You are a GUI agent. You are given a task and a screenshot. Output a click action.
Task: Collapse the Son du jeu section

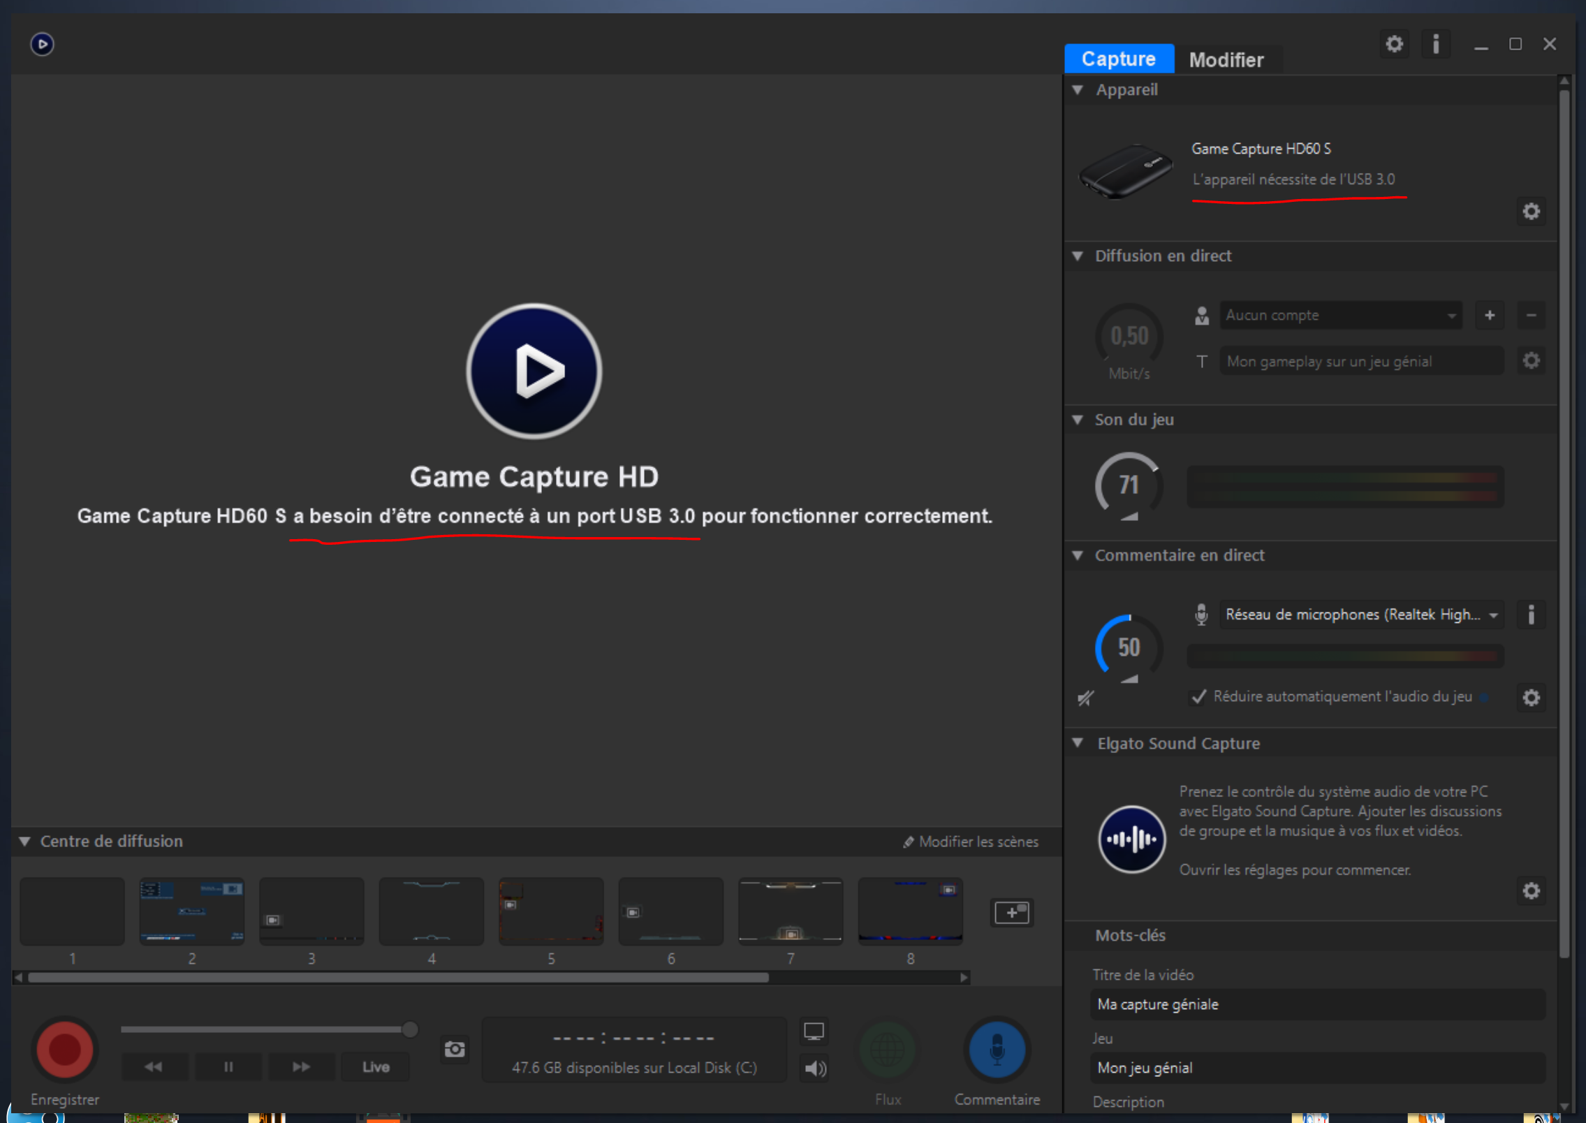point(1078,420)
